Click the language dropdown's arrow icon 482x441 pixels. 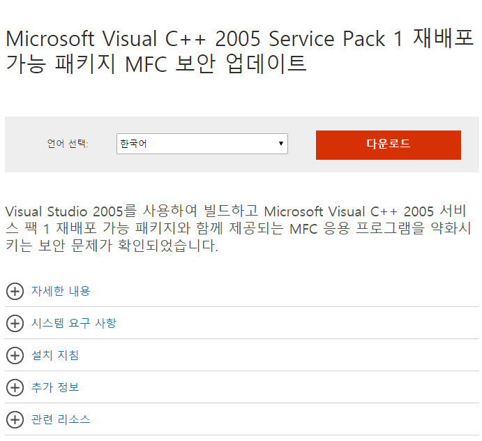[x=280, y=144]
